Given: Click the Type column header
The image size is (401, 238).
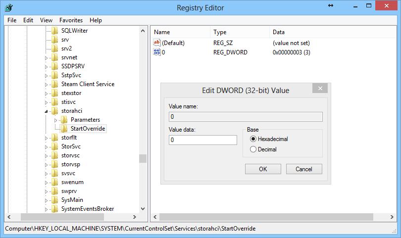Looking at the screenshot, I should coord(240,32).
